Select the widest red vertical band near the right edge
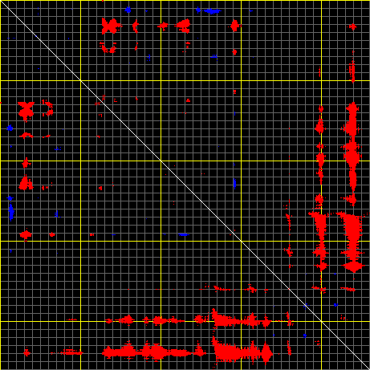This screenshot has width=370, height=370. coord(352,187)
